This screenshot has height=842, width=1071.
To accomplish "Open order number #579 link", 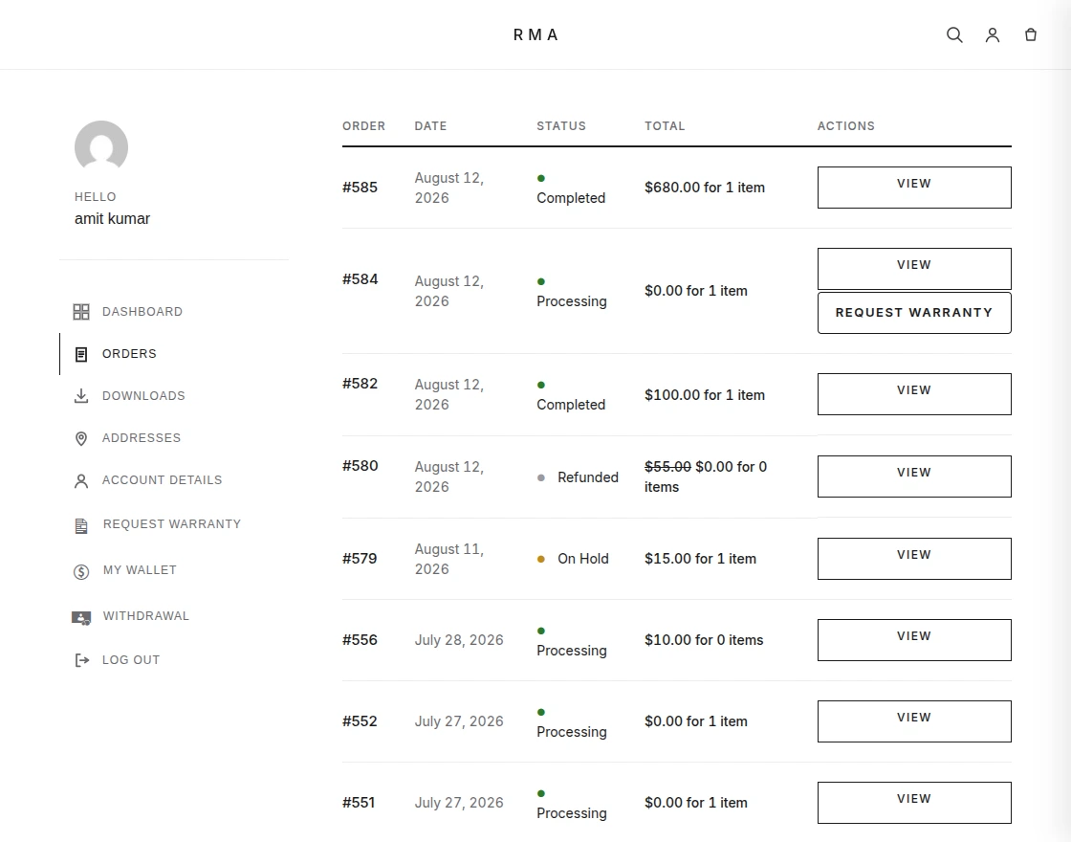I will (x=360, y=559).
